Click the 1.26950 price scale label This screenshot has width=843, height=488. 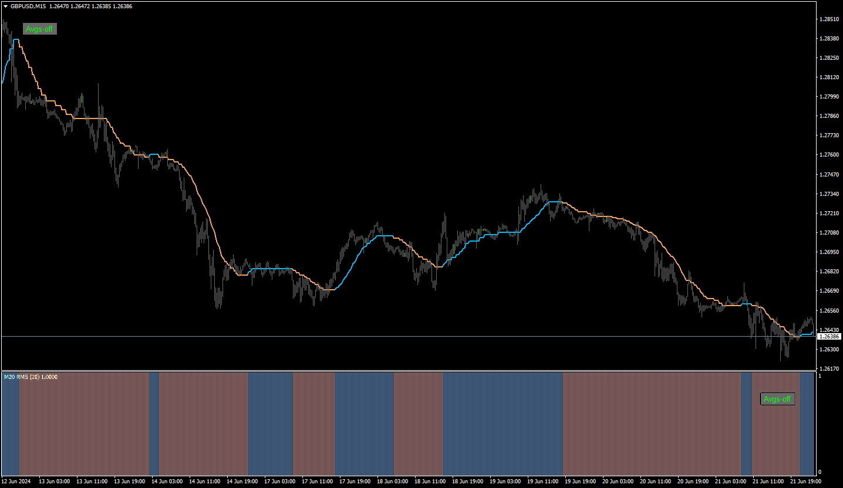pos(828,252)
